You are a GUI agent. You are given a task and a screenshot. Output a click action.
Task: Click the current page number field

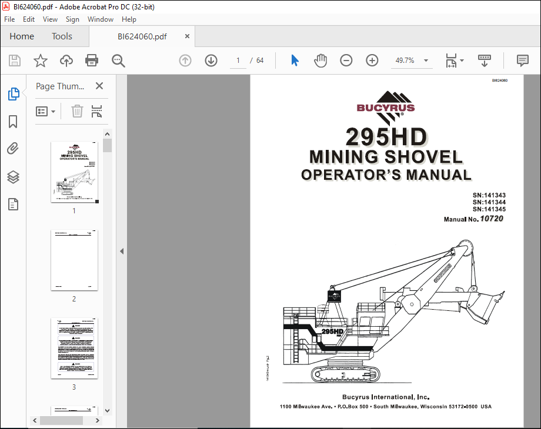tap(238, 61)
